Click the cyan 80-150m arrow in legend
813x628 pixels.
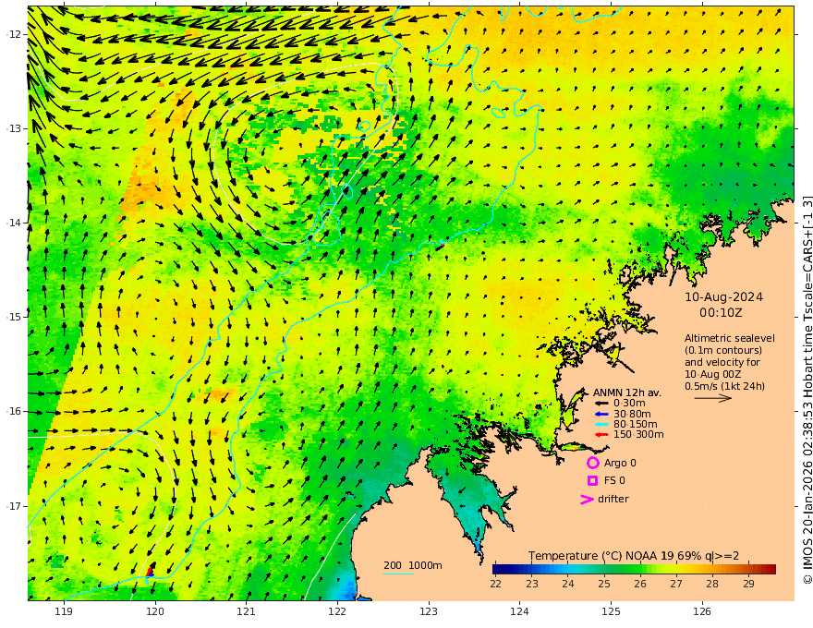click(601, 425)
